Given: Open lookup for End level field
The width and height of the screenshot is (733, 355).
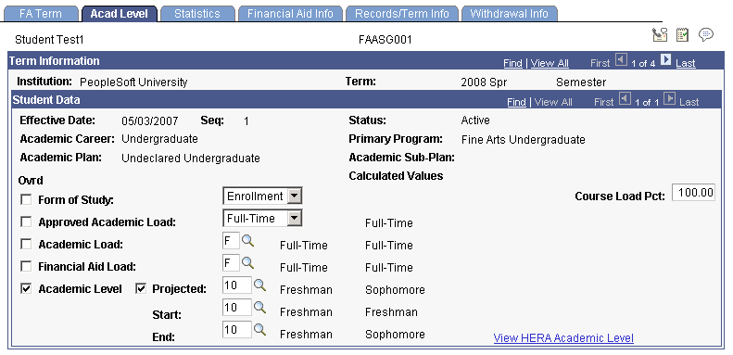Looking at the screenshot, I should [x=259, y=330].
